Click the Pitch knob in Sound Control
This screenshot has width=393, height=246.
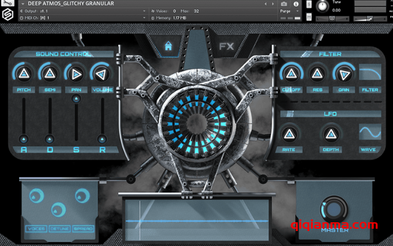23,73
